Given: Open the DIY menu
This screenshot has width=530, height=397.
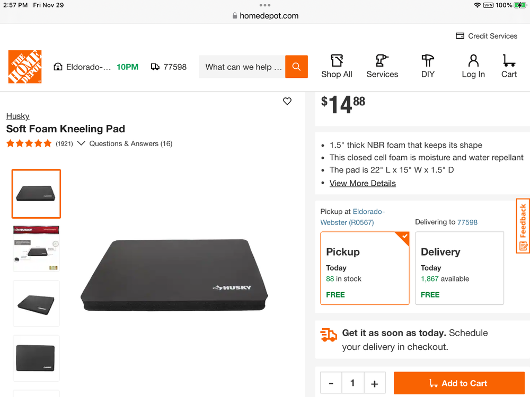Looking at the screenshot, I should coord(428,67).
